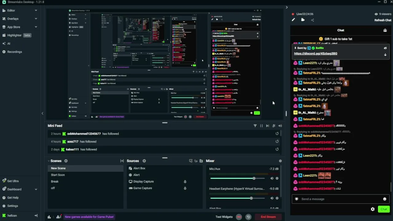Click the New games available for Game Pulse banner
This screenshot has height=221, width=393.
point(89,217)
